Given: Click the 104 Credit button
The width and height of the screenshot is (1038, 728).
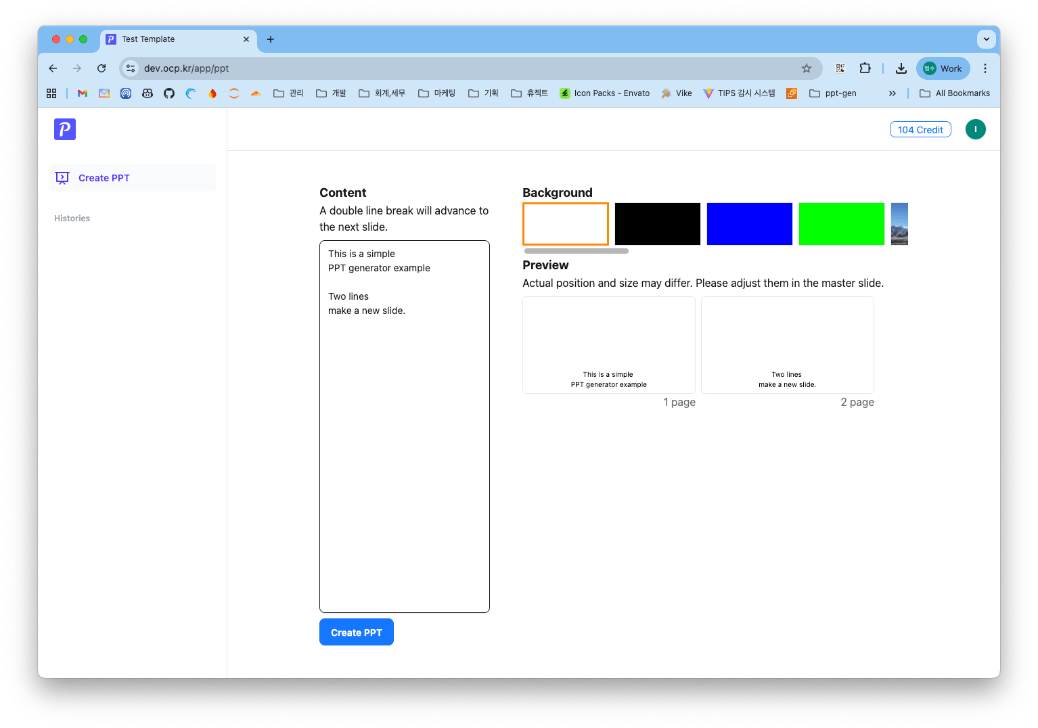Looking at the screenshot, I should tap(920, 130).
